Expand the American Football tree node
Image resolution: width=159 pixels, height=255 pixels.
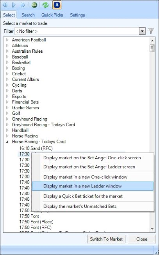[7, 40]
